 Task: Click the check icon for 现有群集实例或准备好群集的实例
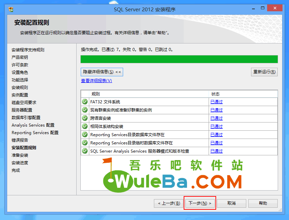tap(85, 110)
